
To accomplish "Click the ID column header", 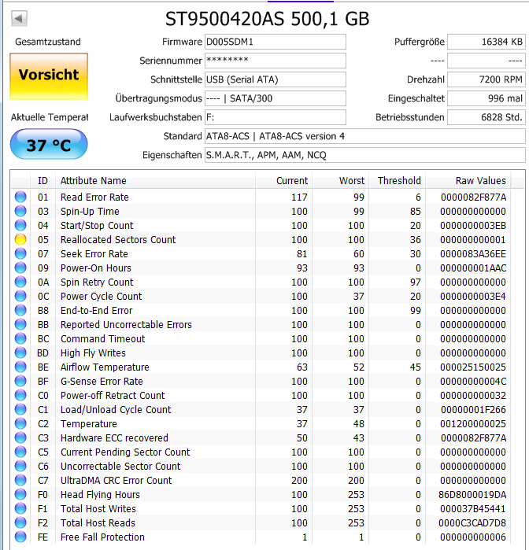I will point(43,181).
